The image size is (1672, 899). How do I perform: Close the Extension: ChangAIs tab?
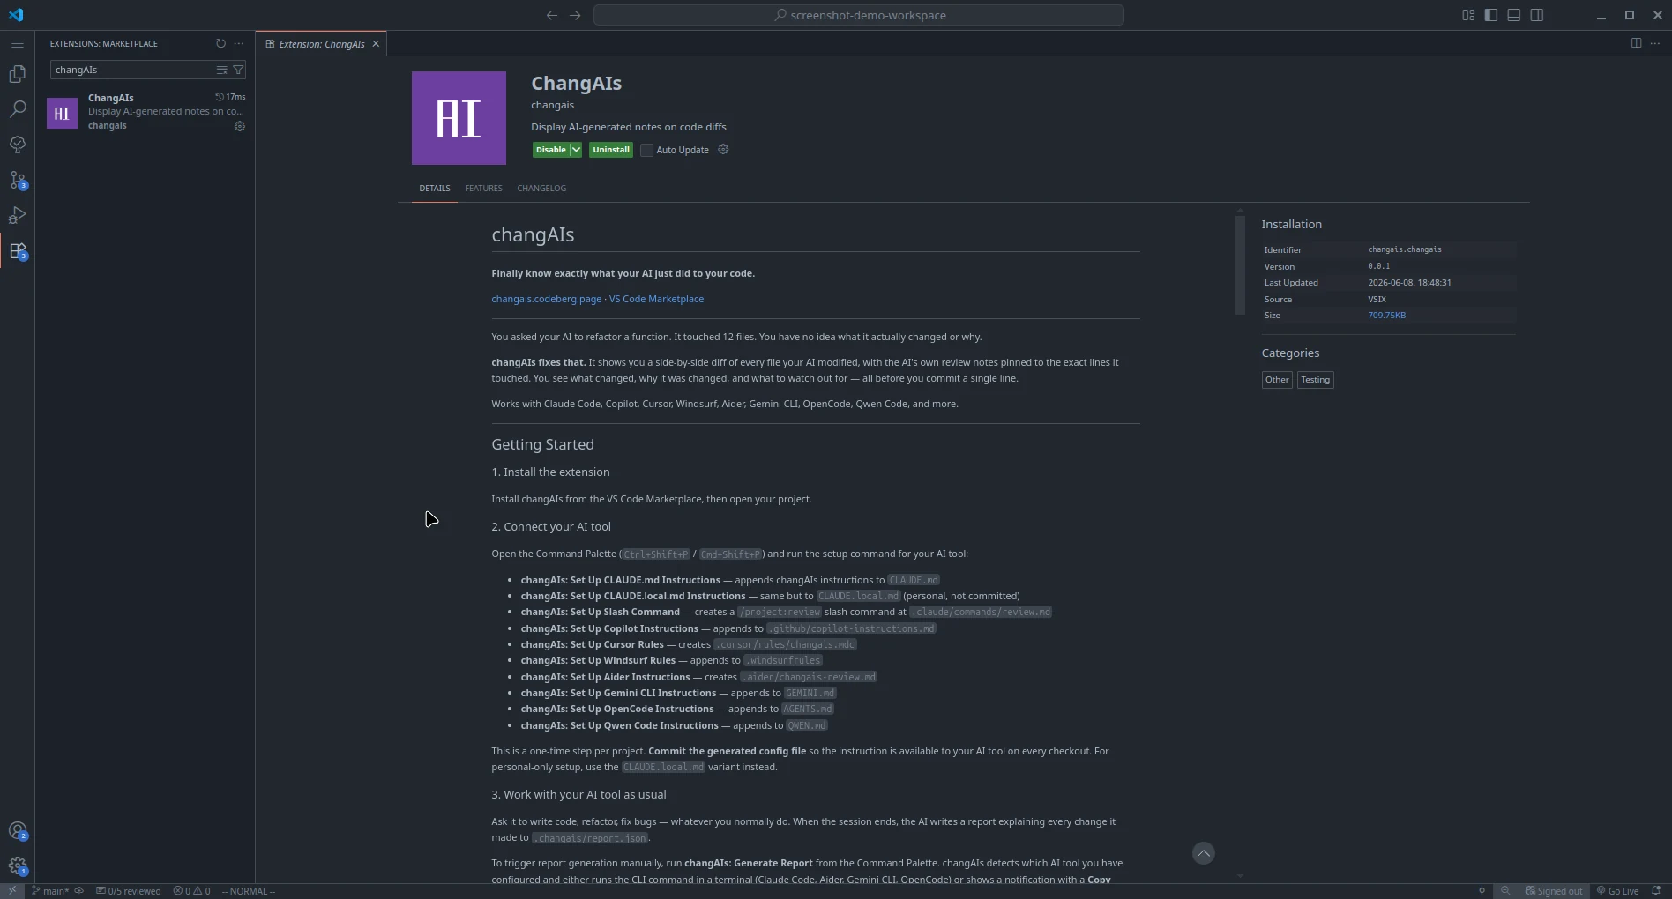[376, 43]
